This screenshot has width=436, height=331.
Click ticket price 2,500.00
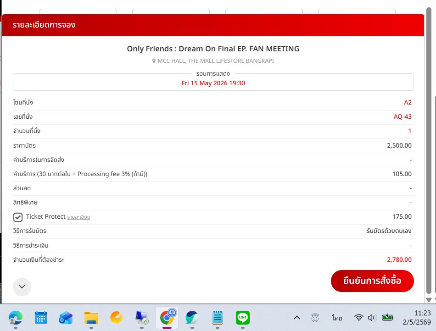(x=399, y=145)
